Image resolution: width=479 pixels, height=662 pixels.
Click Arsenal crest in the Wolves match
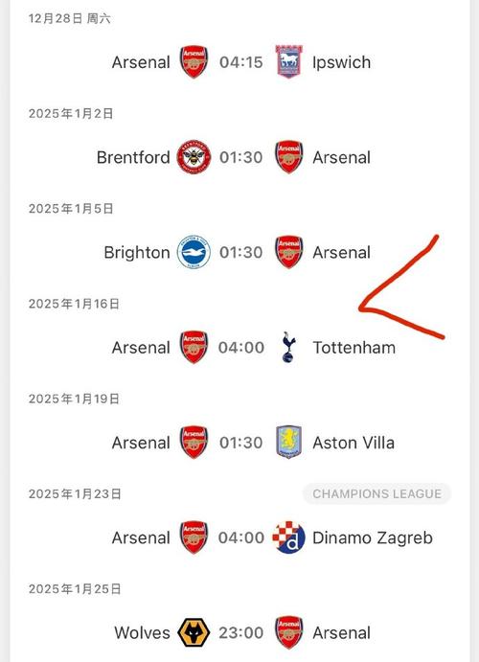tap(289, 632)
